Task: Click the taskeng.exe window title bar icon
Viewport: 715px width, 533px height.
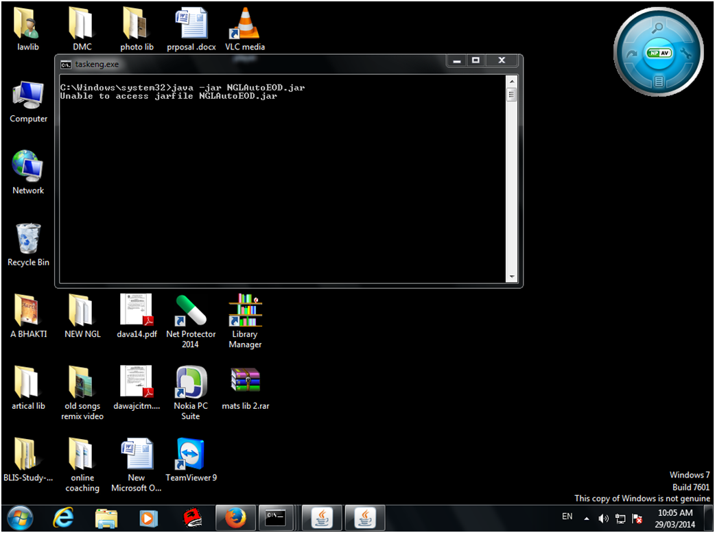Action: click(x=66, y=64)
